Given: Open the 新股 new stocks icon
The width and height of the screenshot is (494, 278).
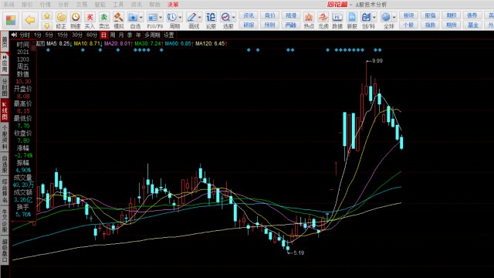Looking at the screenshot, I should (352, 20).
